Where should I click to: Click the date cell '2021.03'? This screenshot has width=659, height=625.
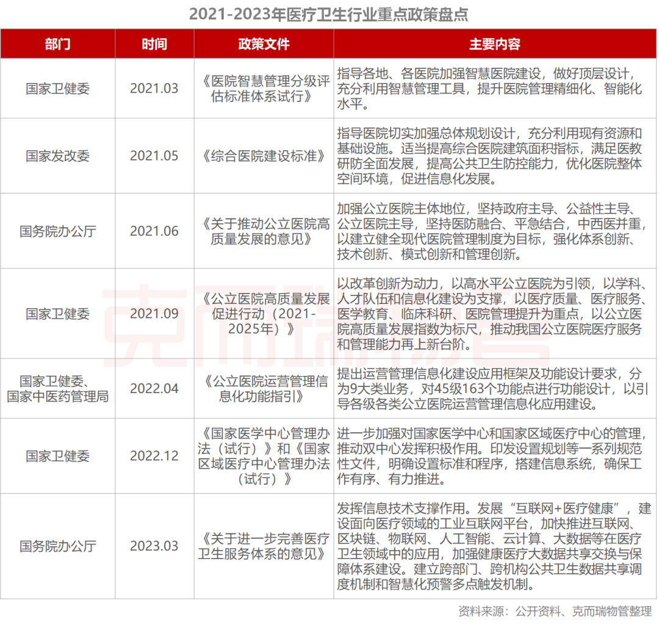coord(154,89)
